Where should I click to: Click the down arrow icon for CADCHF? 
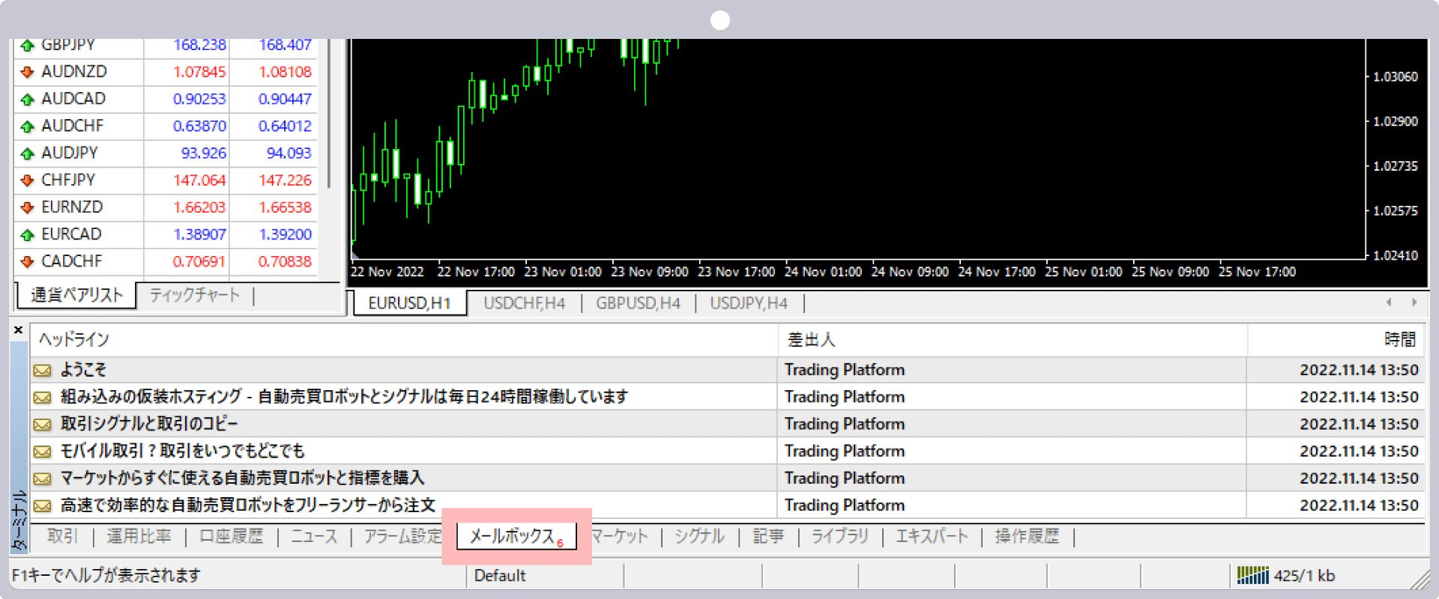(28, 261)
